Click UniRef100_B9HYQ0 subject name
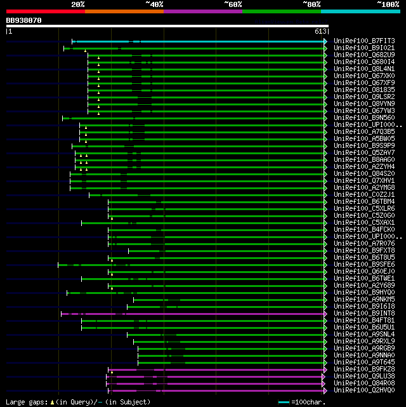The height and width of the screenshot is (407, 406). [x=364, y=293]
